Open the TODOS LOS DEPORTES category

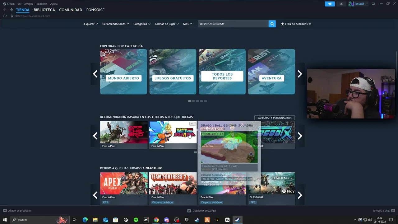tap(222, 72)
